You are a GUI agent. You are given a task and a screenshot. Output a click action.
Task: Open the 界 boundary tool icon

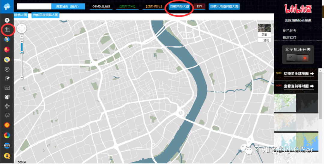click(x=7, y=39)
